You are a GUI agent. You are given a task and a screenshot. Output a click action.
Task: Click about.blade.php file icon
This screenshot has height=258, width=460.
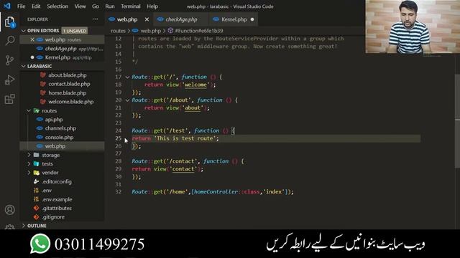coord(43,75)
